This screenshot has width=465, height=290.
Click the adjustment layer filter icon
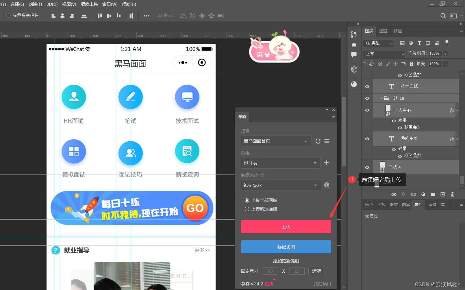click(x=411, y=43)
